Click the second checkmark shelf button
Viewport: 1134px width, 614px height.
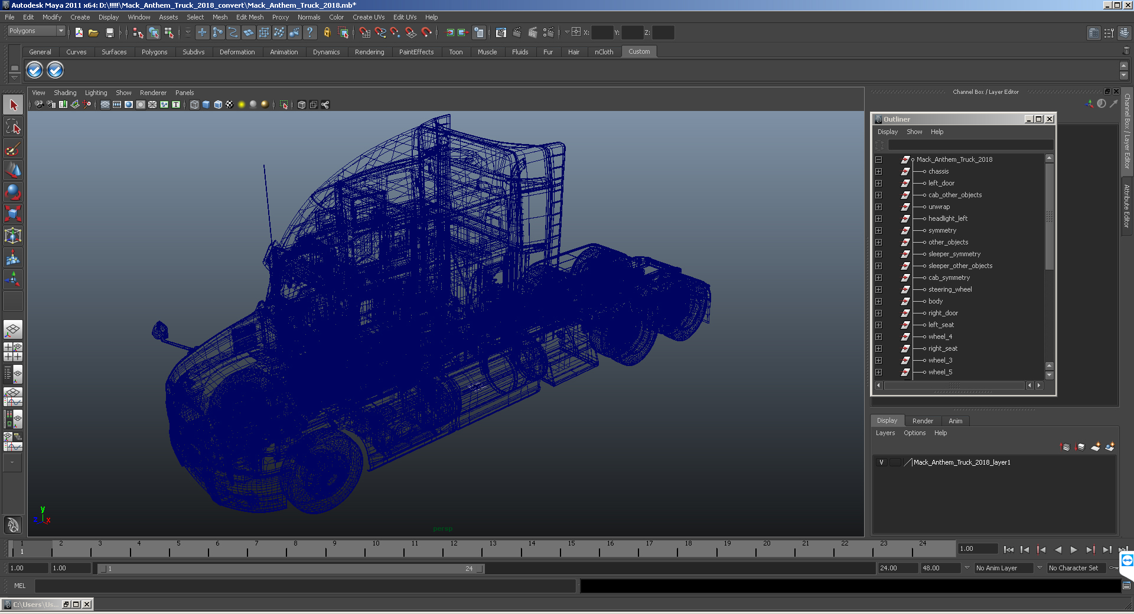tap(55, 70)
